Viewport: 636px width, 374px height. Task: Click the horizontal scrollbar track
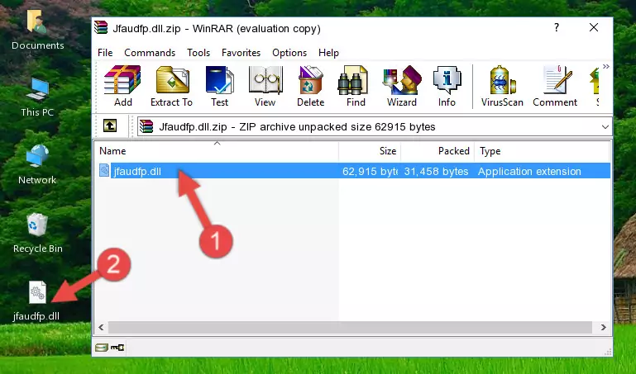pyautogui.click(x=351, y=327)
